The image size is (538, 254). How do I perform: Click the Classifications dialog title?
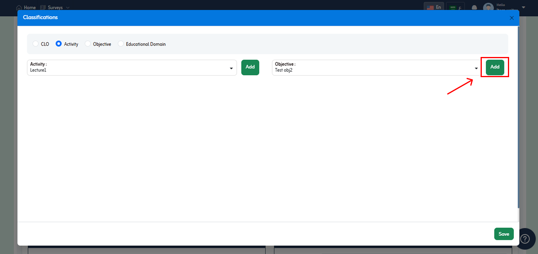coord(40,17)
